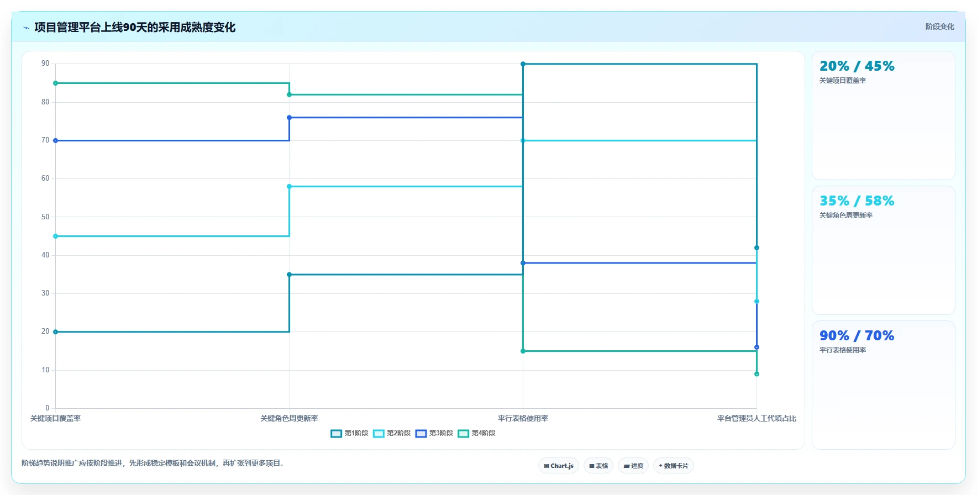The width and height of the screenshot is (977, 495).
Task: Click the y-axis tick label 50
Action: [45, 217]
